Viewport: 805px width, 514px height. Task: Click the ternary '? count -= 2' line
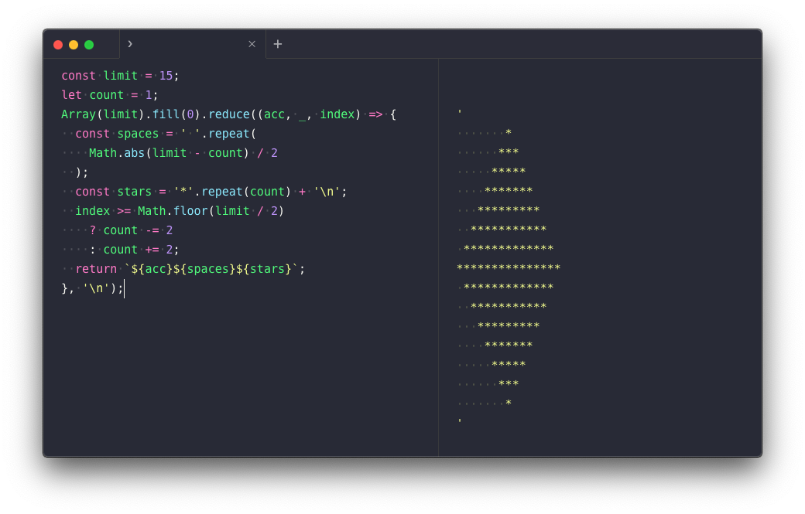[x=132, y=230]
